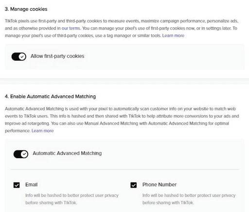Click the "Automatic Advanced Matching" toggle label
Image resolution: width=249 pixels, height=212 pixels.
point(67,153)
